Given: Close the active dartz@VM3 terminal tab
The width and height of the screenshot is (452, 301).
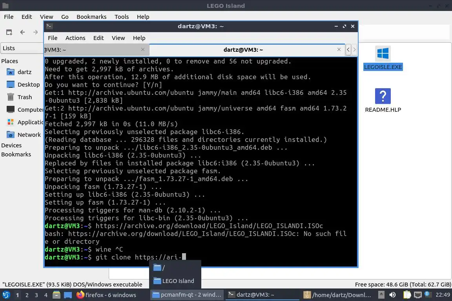Looking at the screenshot, I should 339,49.
